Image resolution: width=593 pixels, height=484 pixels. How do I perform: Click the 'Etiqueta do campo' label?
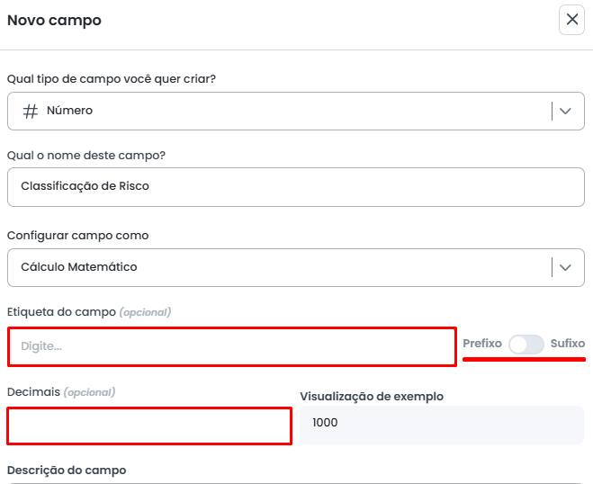coord(61,312)
